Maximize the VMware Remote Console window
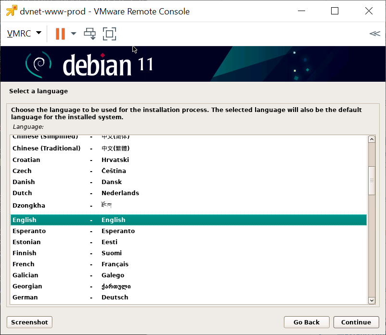 [335, 11]
